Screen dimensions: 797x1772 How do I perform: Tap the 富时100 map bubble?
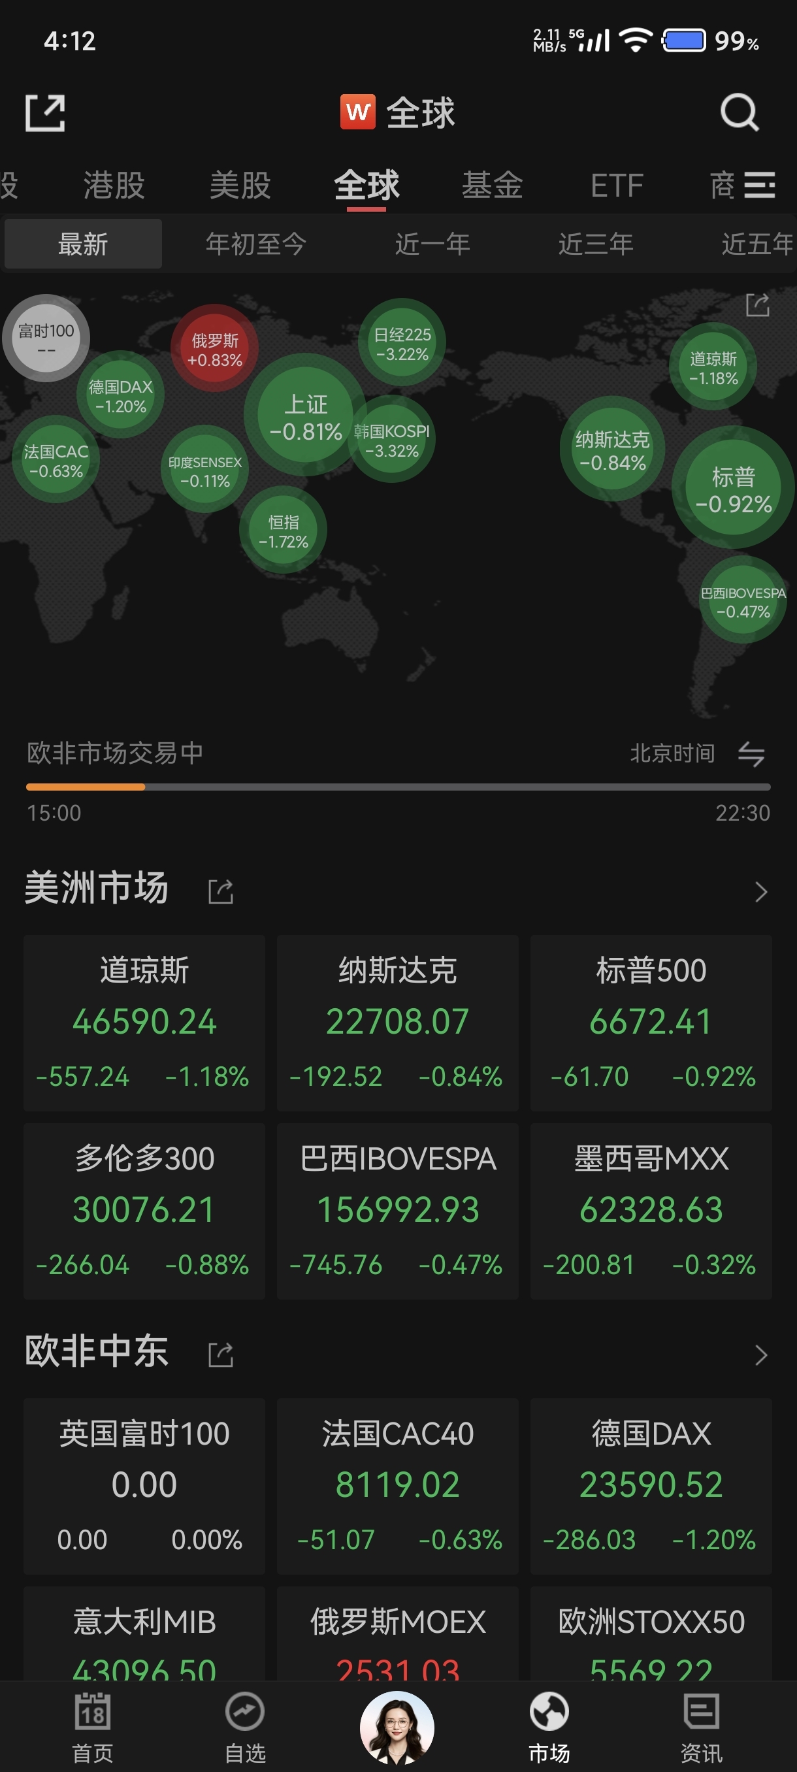point(46,338)
